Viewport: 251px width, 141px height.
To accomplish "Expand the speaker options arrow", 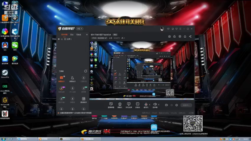I will point(159,105).
